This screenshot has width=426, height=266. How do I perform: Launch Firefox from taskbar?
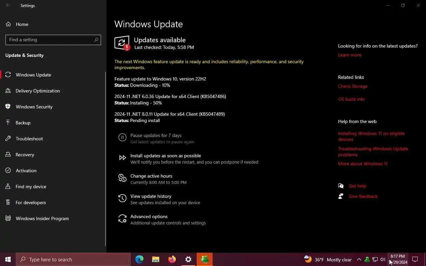(x=172, y=259)
